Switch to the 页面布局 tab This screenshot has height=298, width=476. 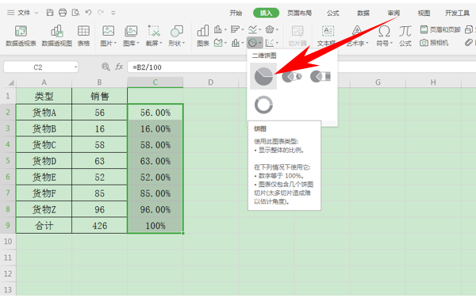tap(299, 13)
